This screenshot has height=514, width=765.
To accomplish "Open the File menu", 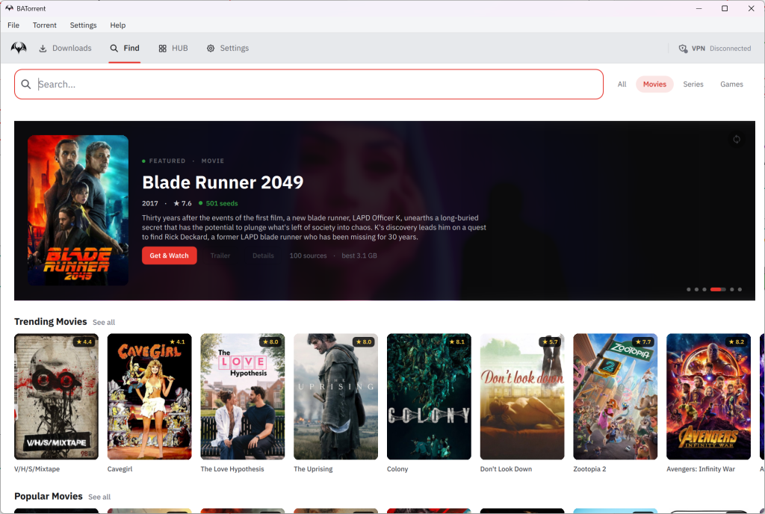I will click(13, 25).
